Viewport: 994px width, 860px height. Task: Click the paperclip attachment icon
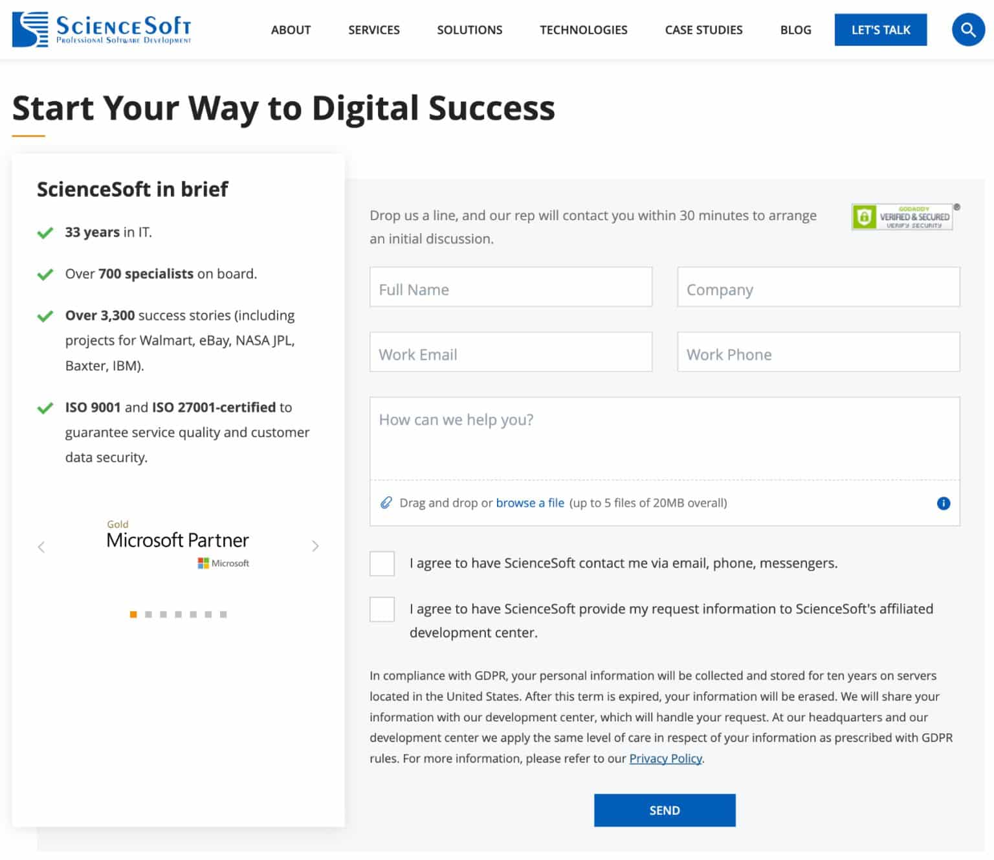(x=386, y=502)
